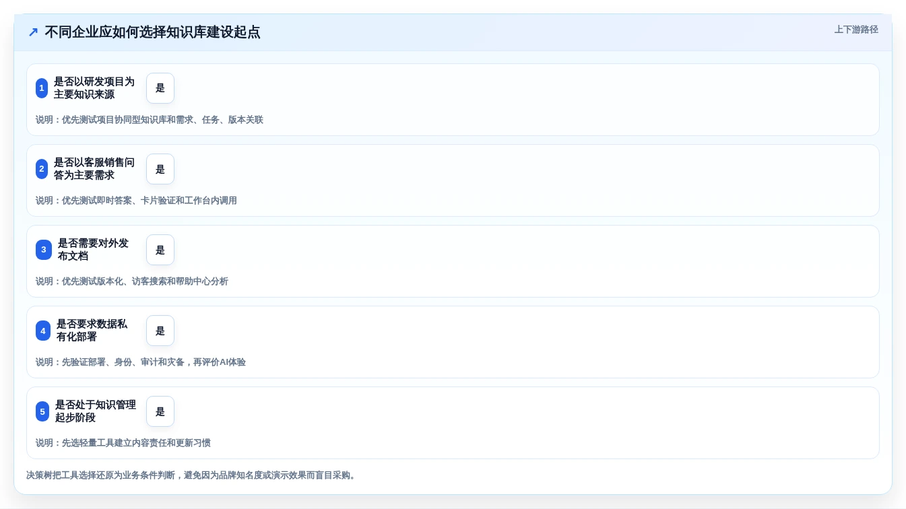Click the step number 2 badge

pyautogui.click(x=42, y=169)
